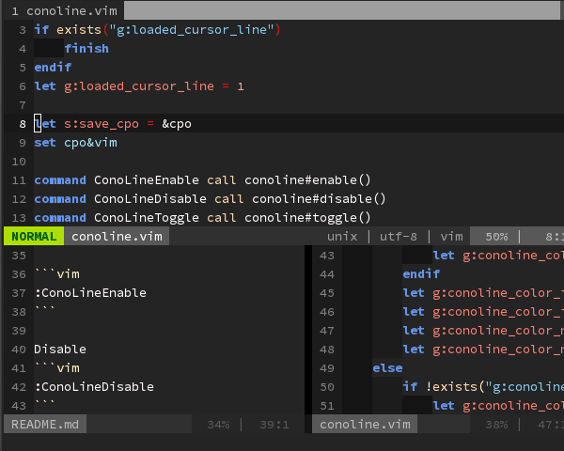Click &cpo on line 8
The height and width of the screenshot is (451, 564).
click(177, 124)
